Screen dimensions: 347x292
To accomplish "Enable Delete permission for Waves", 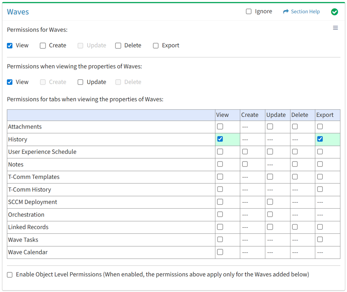I will coord(118,46).
